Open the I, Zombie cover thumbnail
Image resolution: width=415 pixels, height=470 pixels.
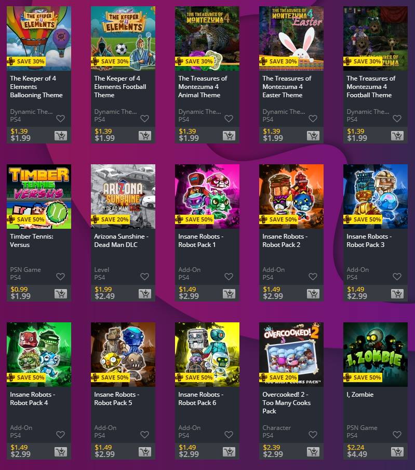click(x=376, y=354)
